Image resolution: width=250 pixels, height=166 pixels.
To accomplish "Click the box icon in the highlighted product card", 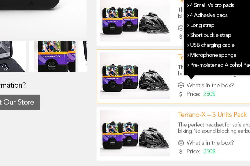I will click(x=181, y=85).
